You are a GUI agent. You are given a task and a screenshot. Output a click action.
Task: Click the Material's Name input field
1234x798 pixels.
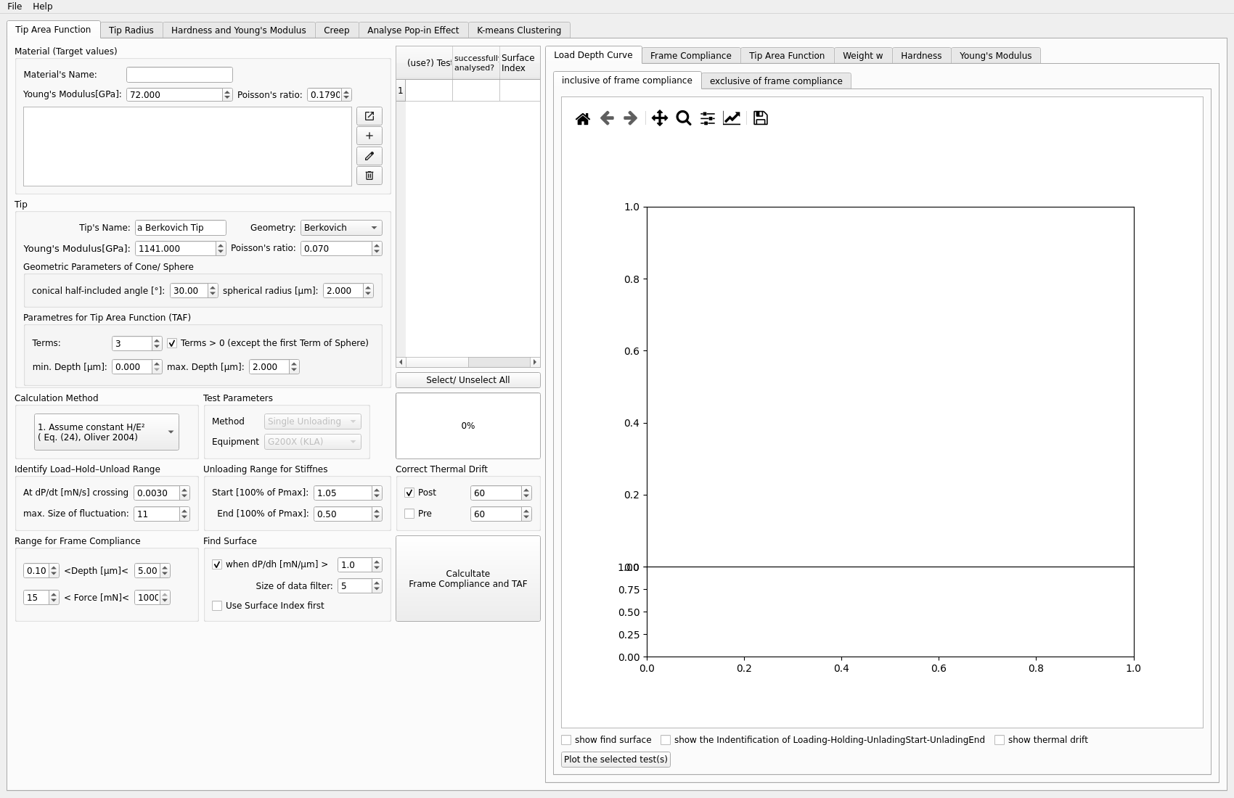pyautogui.click(x=179, y=75)
